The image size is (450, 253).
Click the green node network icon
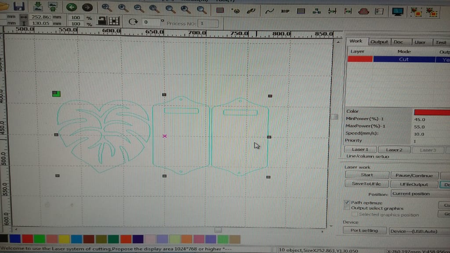(316, 11)
